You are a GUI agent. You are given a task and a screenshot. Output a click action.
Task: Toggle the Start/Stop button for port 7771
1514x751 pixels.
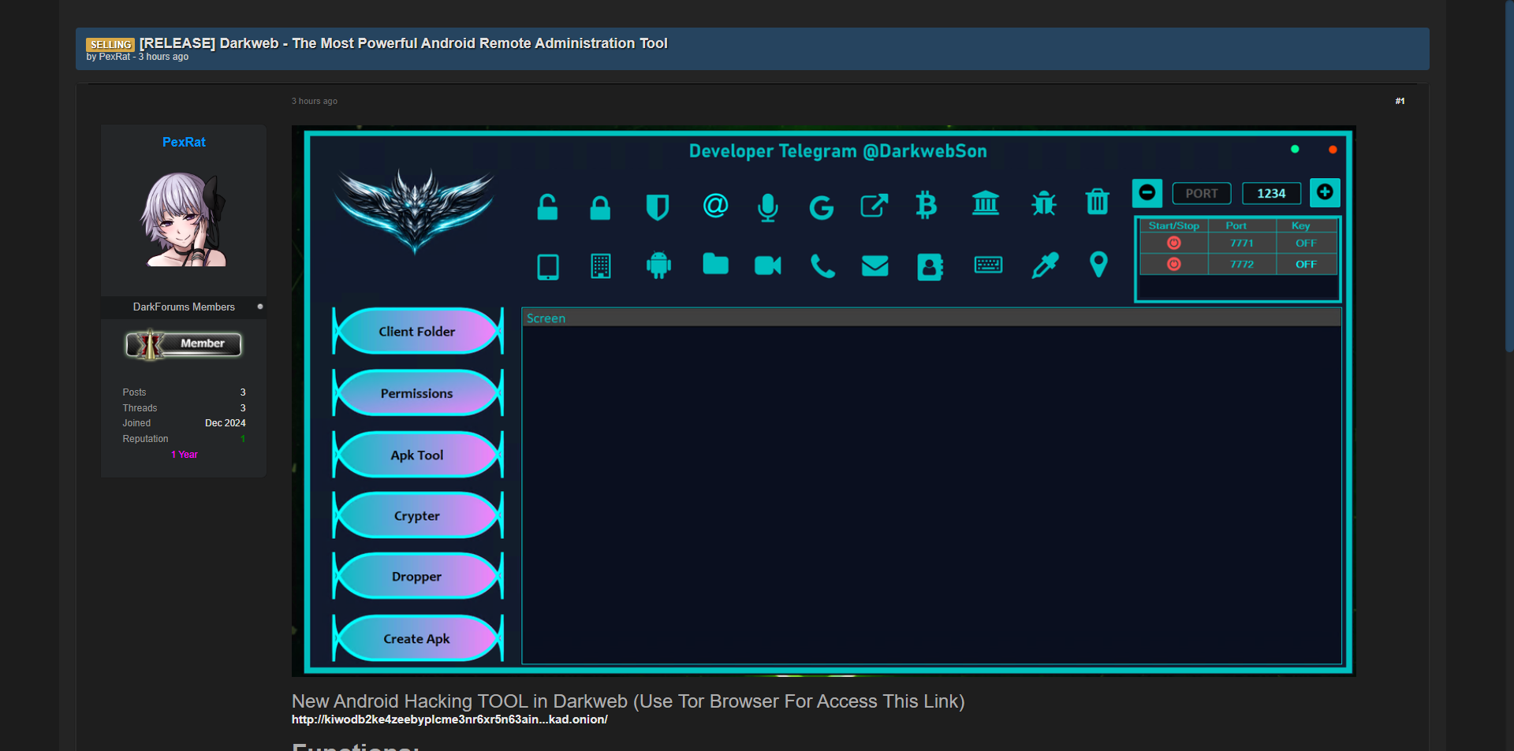pos(1173,244)
